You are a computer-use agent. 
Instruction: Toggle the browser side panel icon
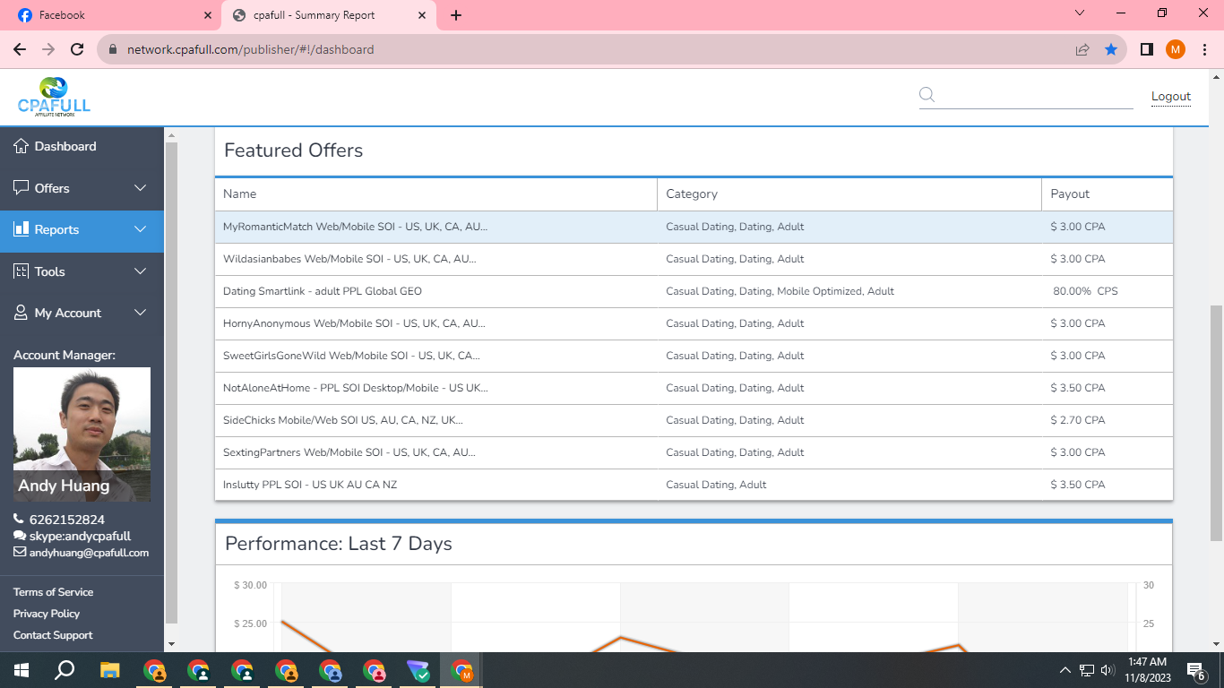pyautogui.click(x=1147, y=49)
